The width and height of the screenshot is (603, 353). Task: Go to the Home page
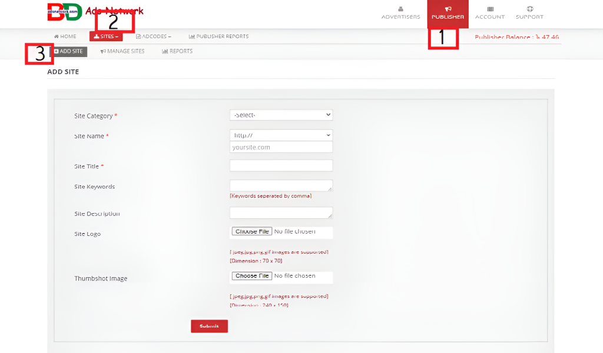point(65,36)
